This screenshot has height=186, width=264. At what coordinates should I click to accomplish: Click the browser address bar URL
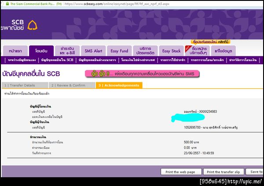click(x=117, y=4)
